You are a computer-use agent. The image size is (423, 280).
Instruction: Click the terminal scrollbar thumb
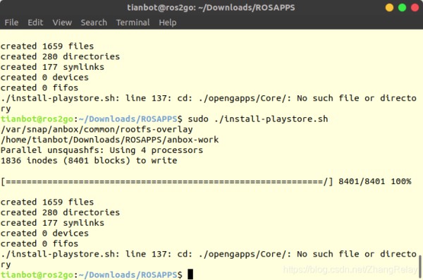pyautogui.click(x=419, y=266)
